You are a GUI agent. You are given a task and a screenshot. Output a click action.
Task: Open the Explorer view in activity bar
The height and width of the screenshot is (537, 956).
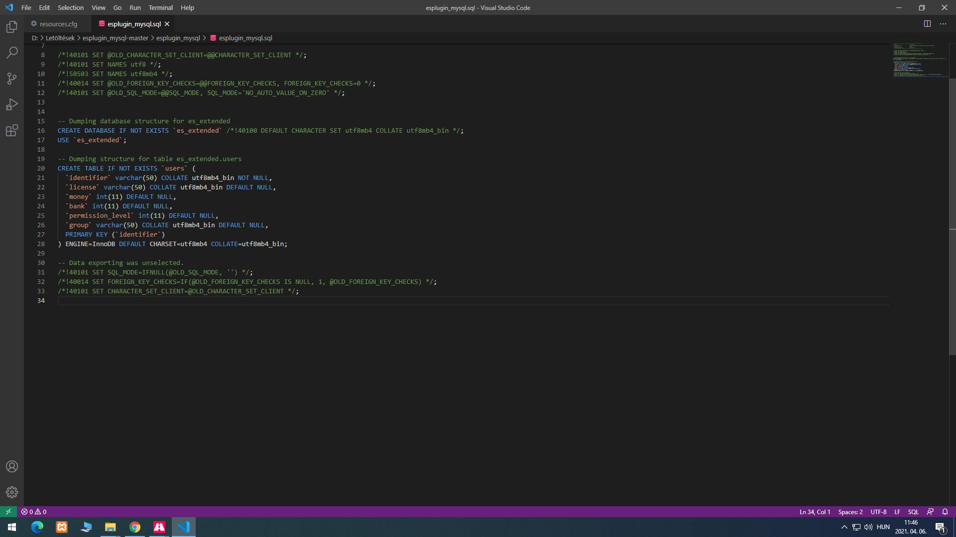(x=12, y=27)
